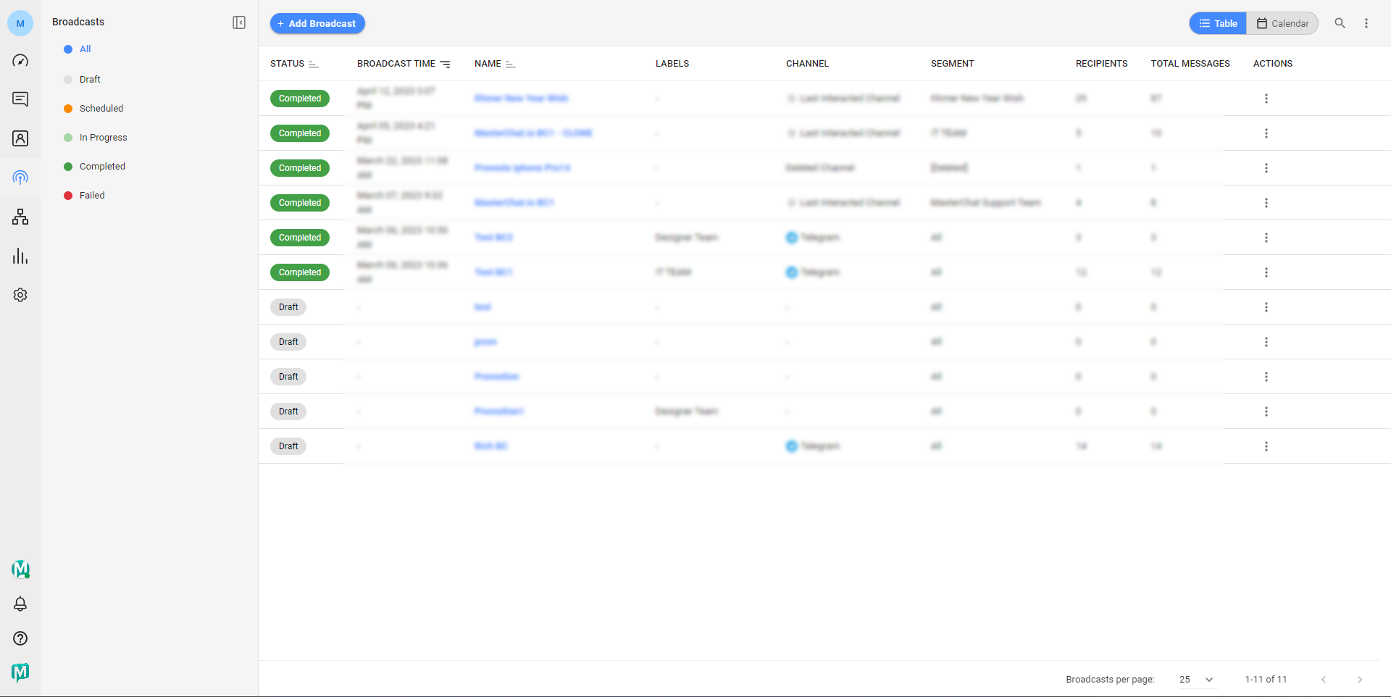This screenshot has width=1391, height=697.
Task: Collapse the Broadcasts side panel
Action: coord(239,22)
